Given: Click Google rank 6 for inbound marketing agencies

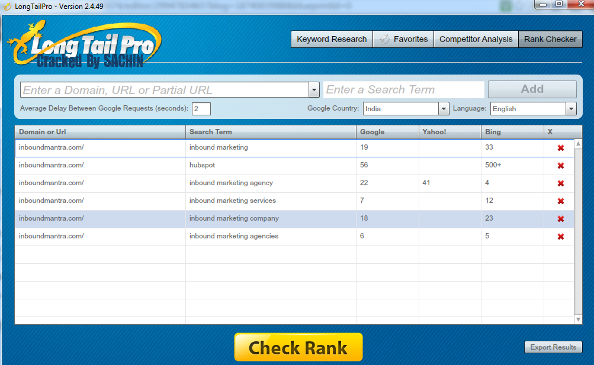Looking at the screenshot, I should tap(362, 237).
